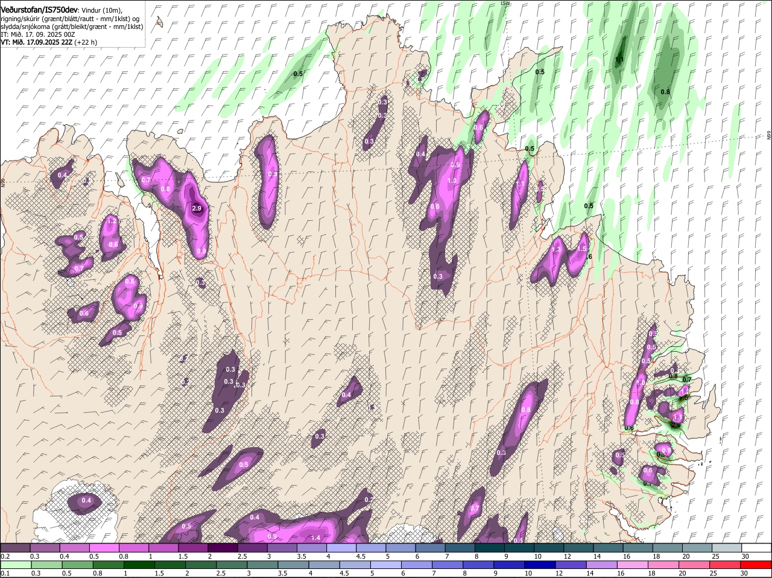The width and height of the screenshot is (772, 578).
Task: Click the Veðurstofan/IS750dev title text
Action: pyautogui.click(x=39, y=9)
